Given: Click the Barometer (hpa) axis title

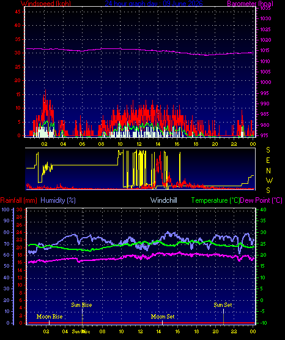Looking at the screenshot, I should (250, 3).
